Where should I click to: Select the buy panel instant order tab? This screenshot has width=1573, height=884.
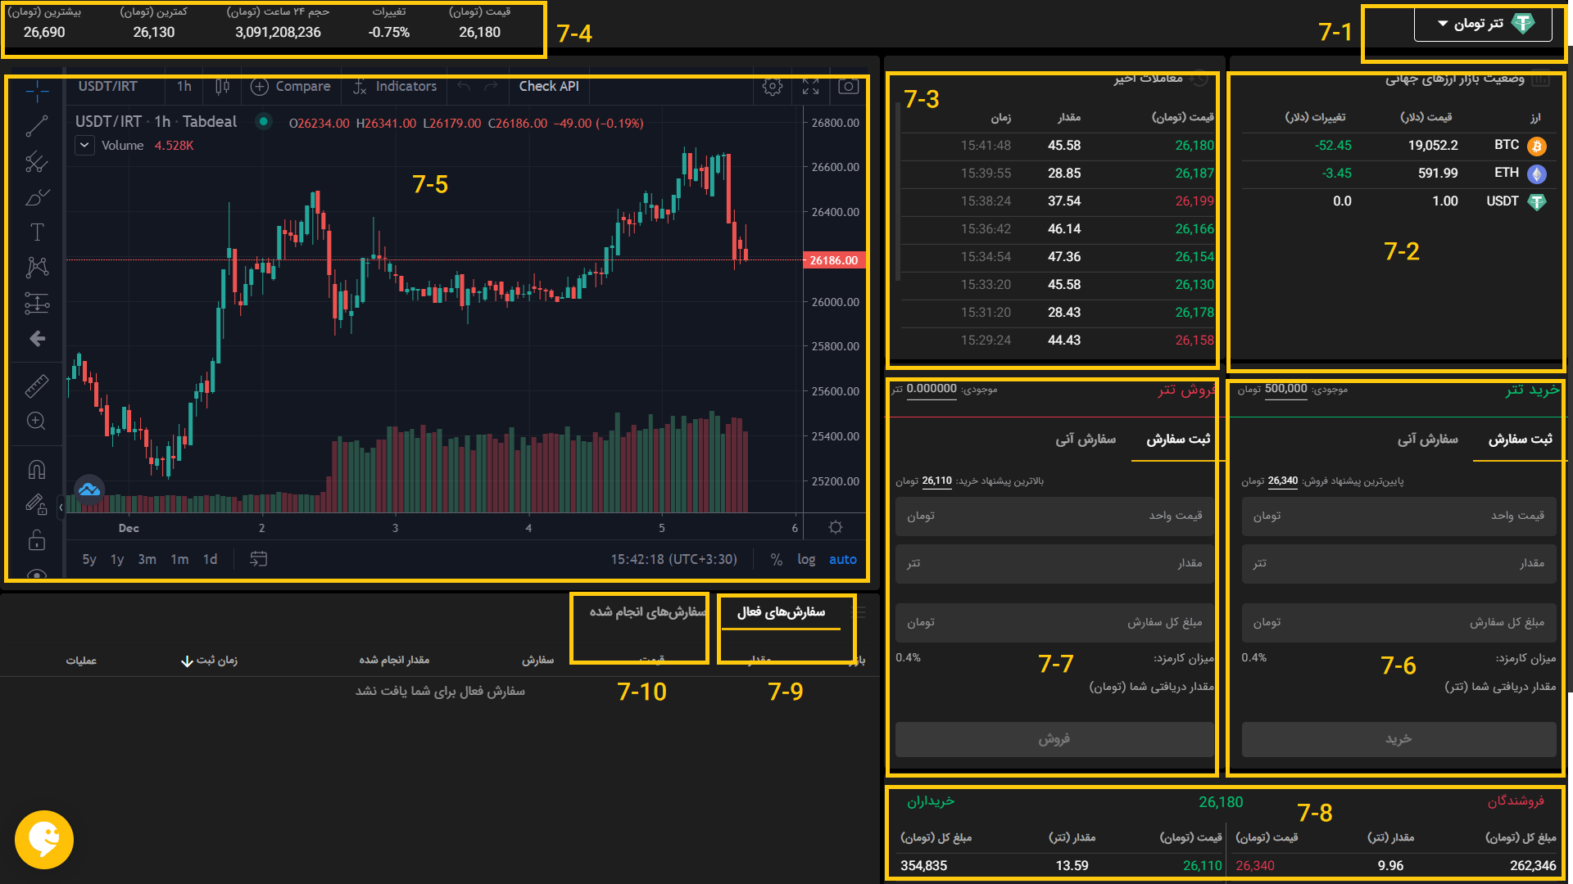1427,440
